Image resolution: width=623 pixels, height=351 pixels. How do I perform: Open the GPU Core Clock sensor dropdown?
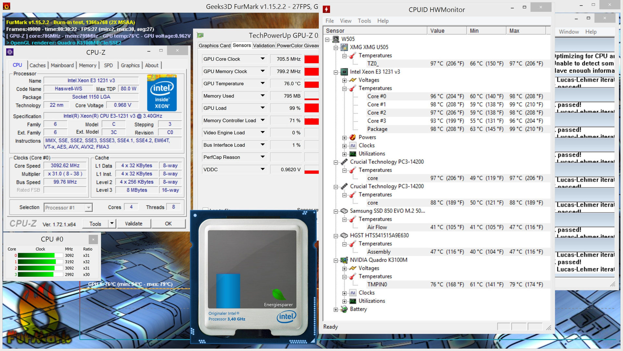(263, 59)
